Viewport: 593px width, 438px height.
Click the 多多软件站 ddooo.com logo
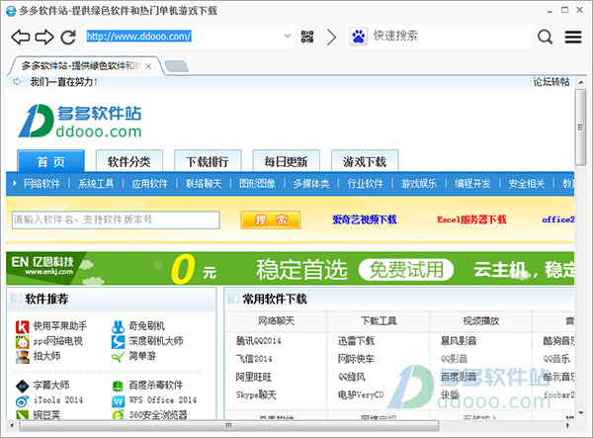click(x=80, y=121)
